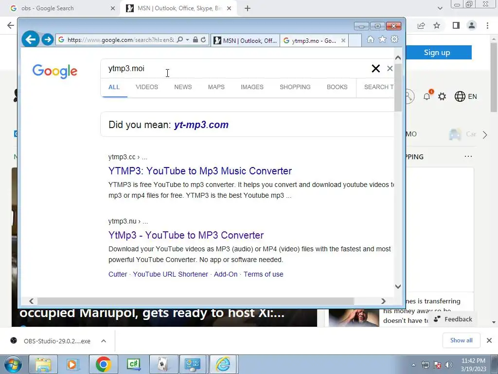Select the VIDEOS search tab
This screenshot has height=374, width=498.
147,87
